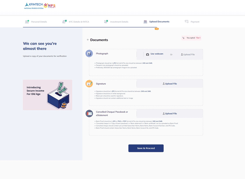This screenshot has height=179, width=245.
Task: Open the Personal Details tab
Action: click(39, 22)
